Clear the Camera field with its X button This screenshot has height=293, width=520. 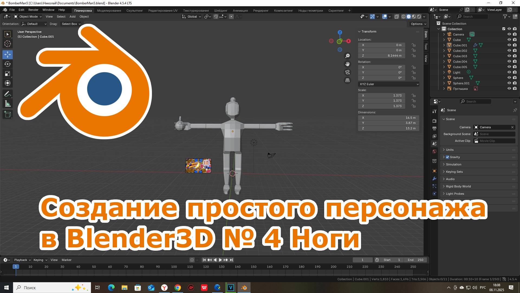pyautogui.click(x=512, y=127)
